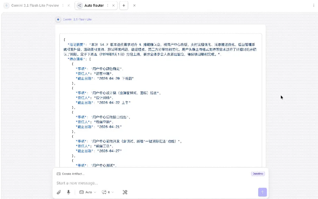Activate voice input with the microphone icon
318x199 pixels.
(x=68, y=192)
